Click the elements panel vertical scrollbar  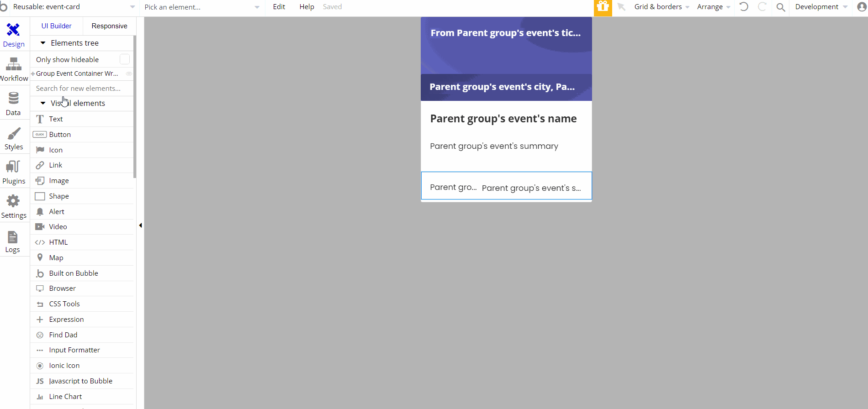point(135,107)
